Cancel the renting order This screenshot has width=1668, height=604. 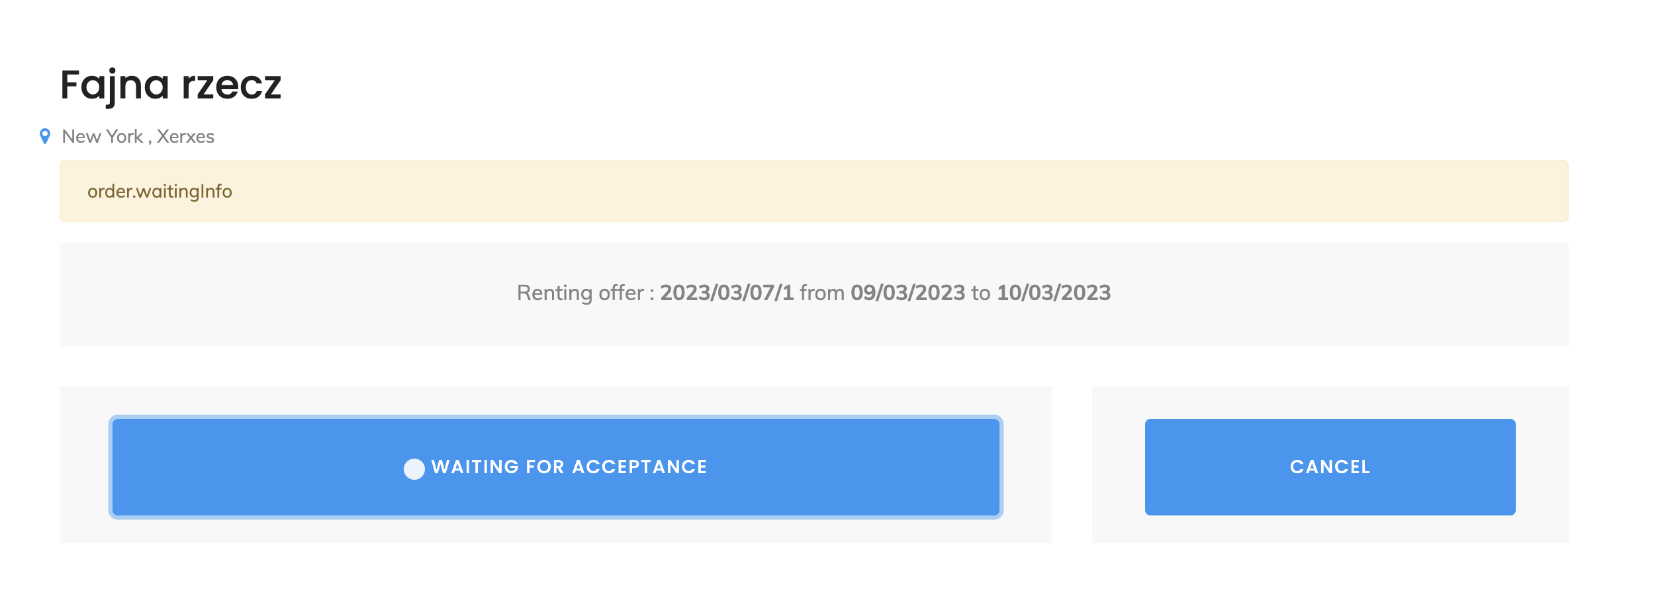1330,467
